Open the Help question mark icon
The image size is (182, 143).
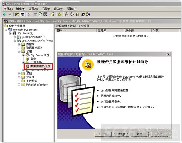(x=52, y=15)
